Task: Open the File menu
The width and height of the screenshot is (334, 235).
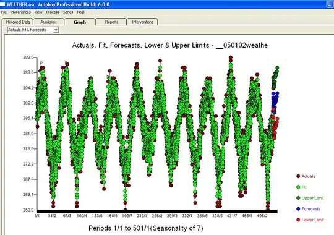Action: [4, 12]
